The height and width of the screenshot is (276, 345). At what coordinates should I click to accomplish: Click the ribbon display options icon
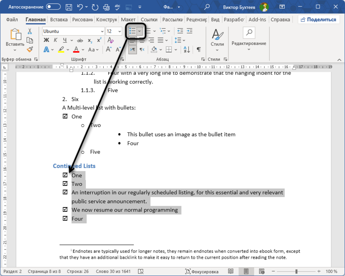pos(282,7)
